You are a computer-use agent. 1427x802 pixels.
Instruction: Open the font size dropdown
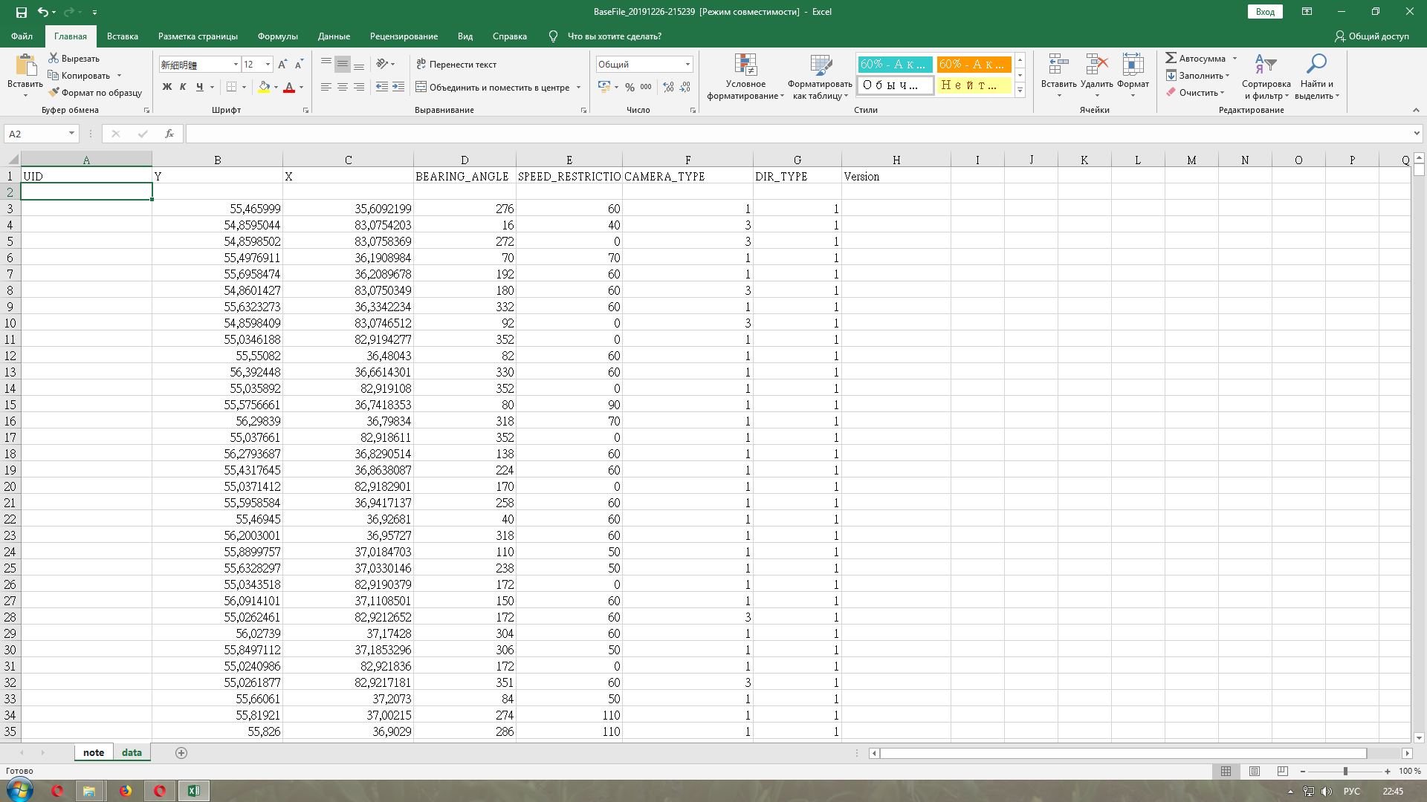[268, 65]
